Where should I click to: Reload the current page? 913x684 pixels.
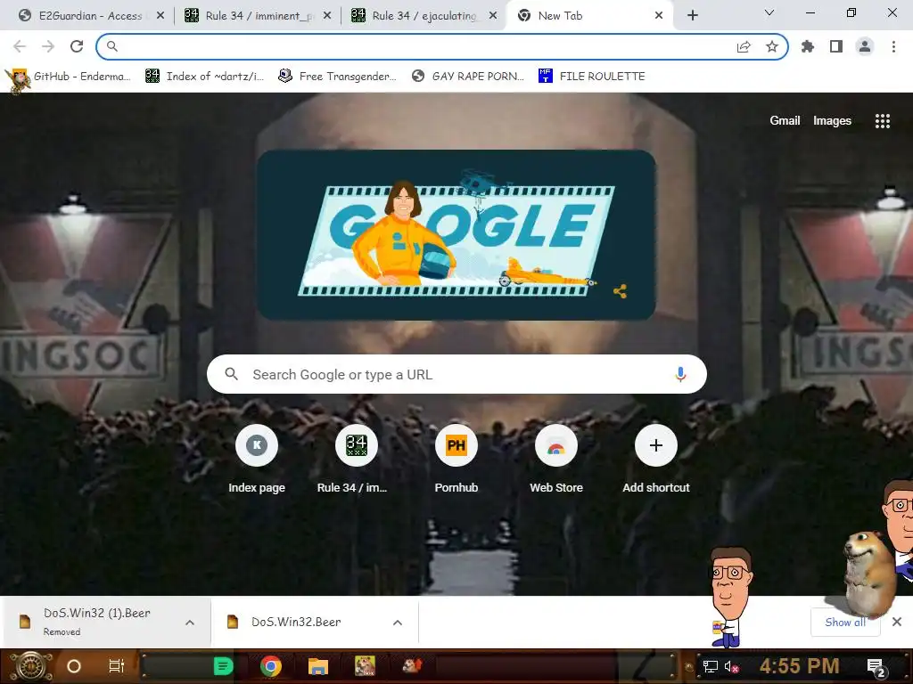pyautogui.click(x=77, y=46)
